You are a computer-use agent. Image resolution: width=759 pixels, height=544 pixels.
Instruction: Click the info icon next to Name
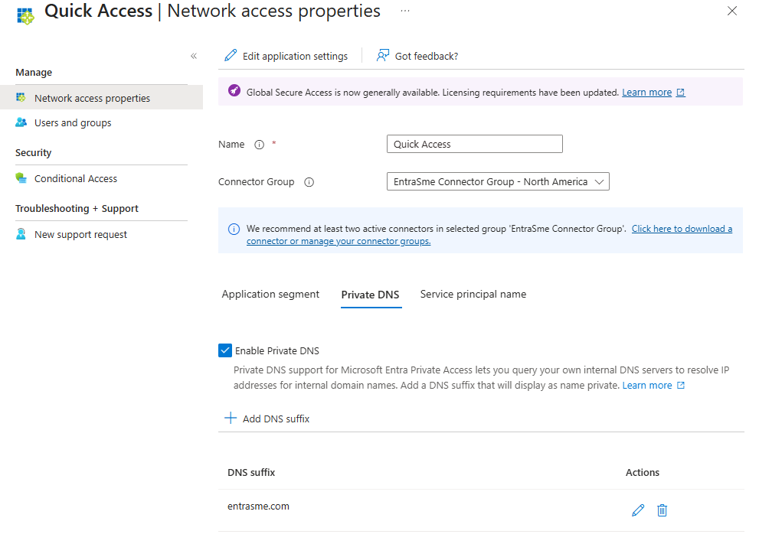(x=260, y=145)
